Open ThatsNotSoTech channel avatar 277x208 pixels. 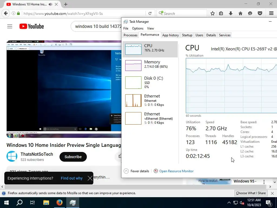[12, 156]
